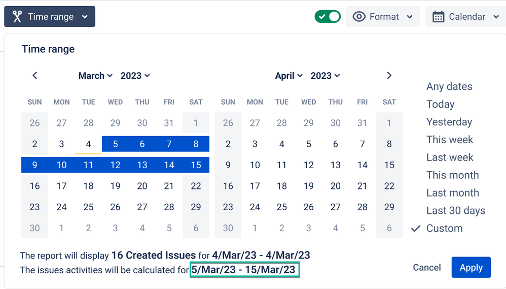Click the Apply button
The image size is (506, 289).
(471, 267)
